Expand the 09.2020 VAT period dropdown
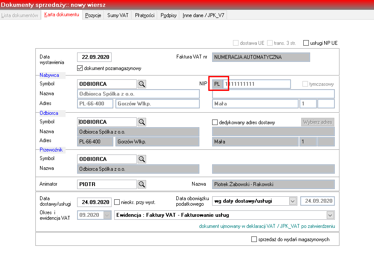The height and width of the screenshot is (268, 374). [107, 215]
